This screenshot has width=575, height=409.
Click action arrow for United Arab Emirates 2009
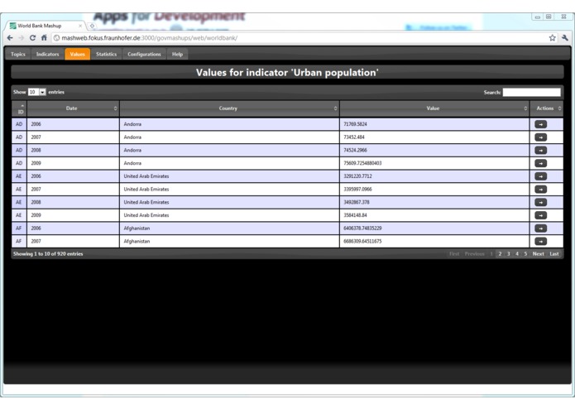[x=540, y=215]
